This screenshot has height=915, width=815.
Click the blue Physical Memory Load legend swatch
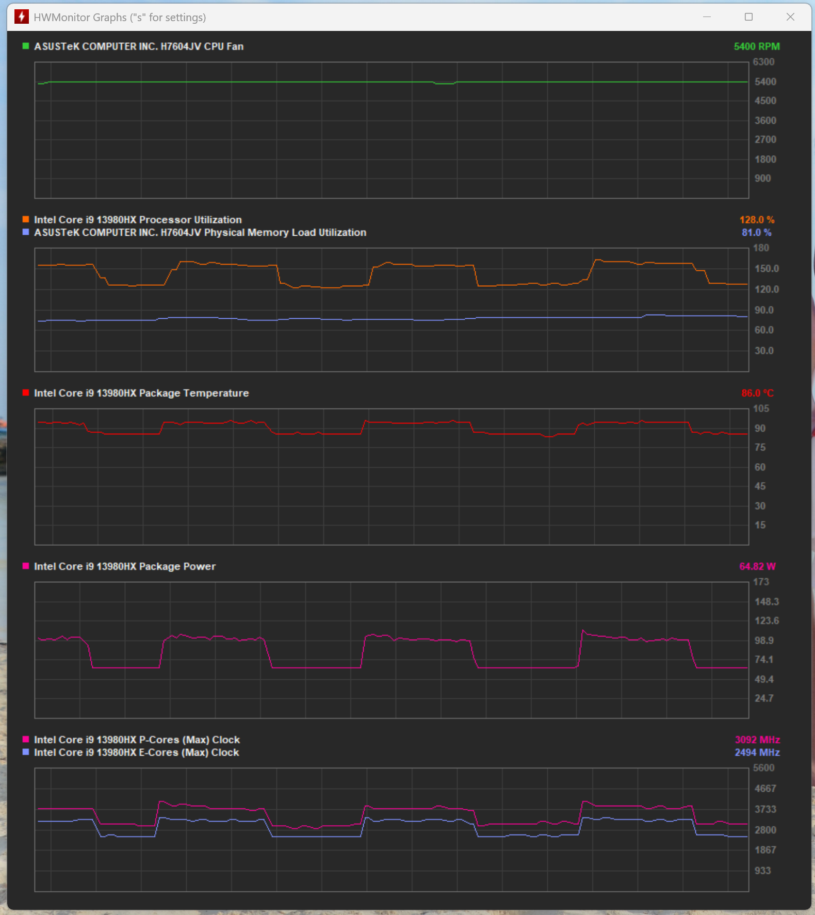tap(25, 233)
